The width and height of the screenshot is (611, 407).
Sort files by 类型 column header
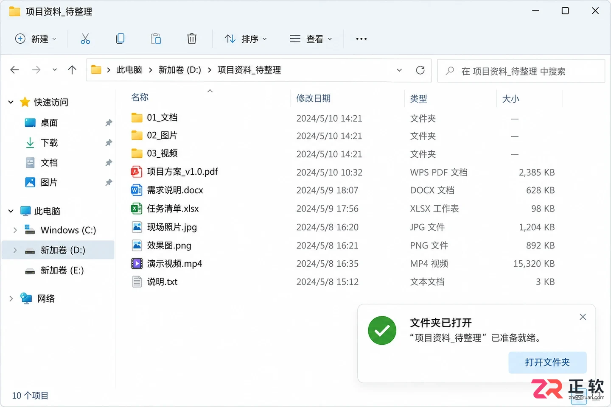point(418,99)
